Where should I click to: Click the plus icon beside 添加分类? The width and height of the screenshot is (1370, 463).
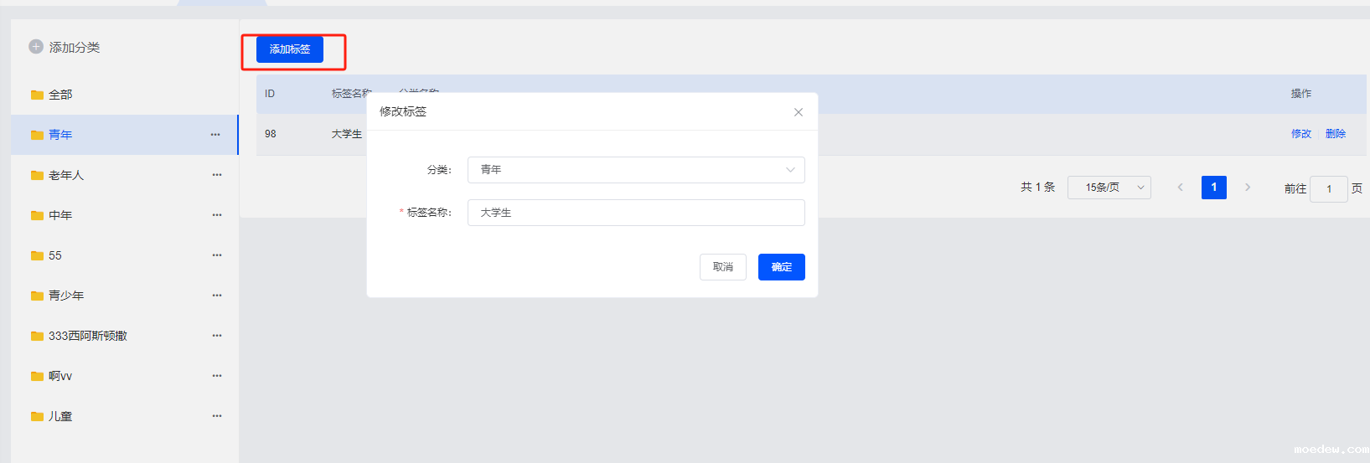coord(36,47)
